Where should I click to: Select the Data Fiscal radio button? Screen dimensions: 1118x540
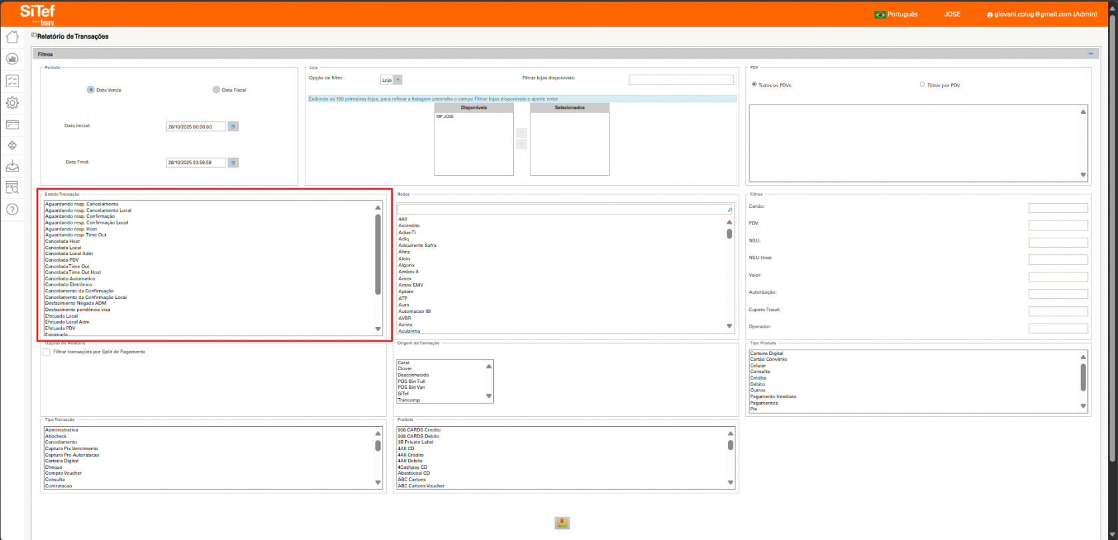coord(216,90)
